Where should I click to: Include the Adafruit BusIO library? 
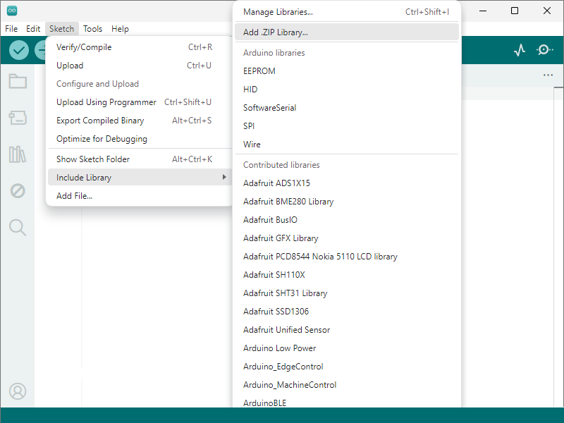pos(347,220)
